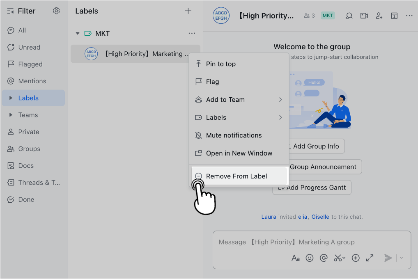
Task: Add a member to the group chat
Action: 379,16
